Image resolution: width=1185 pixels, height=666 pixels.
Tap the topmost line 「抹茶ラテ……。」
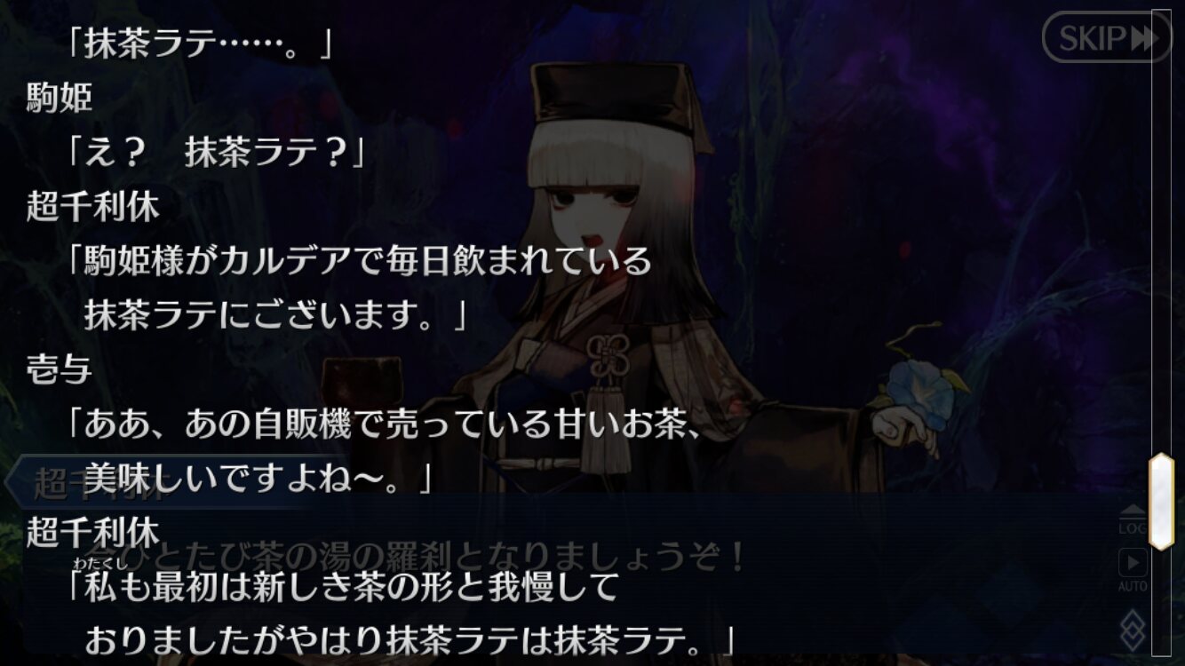click(200, 44)
